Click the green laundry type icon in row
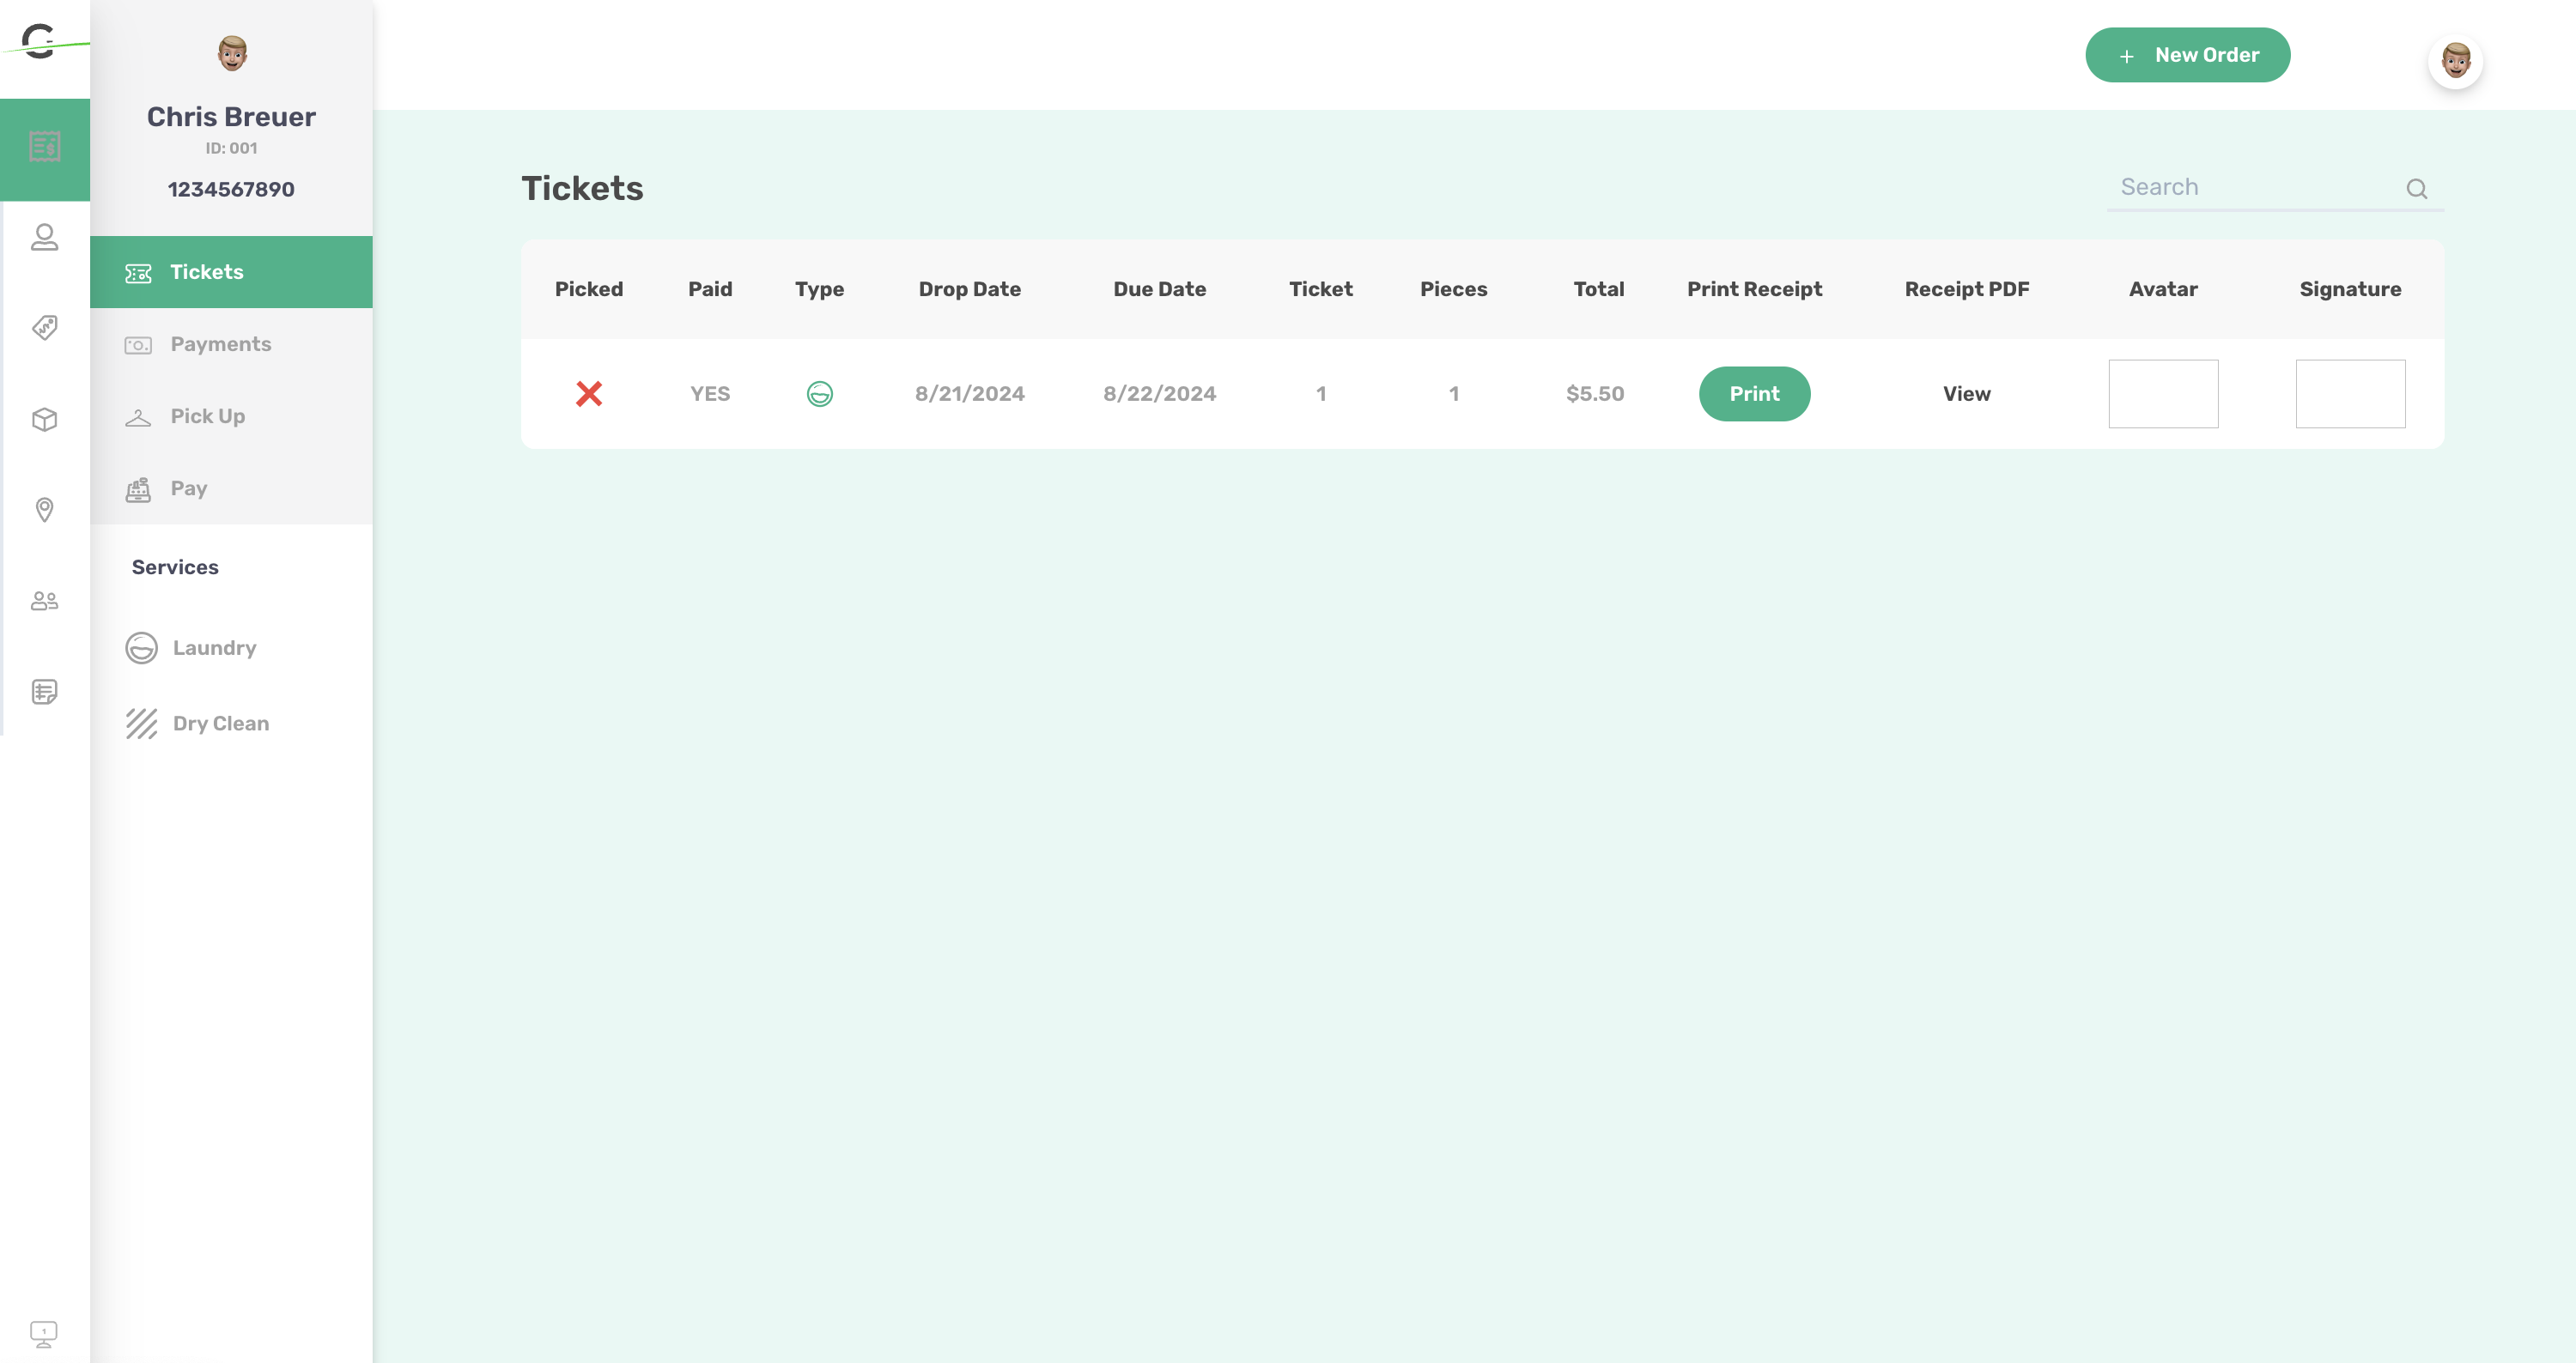The height and width of the screenshot is (1363, 2576). pos(819,394)
